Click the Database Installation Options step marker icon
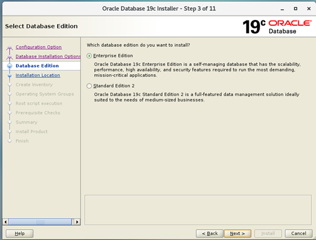 coord(10,57)
